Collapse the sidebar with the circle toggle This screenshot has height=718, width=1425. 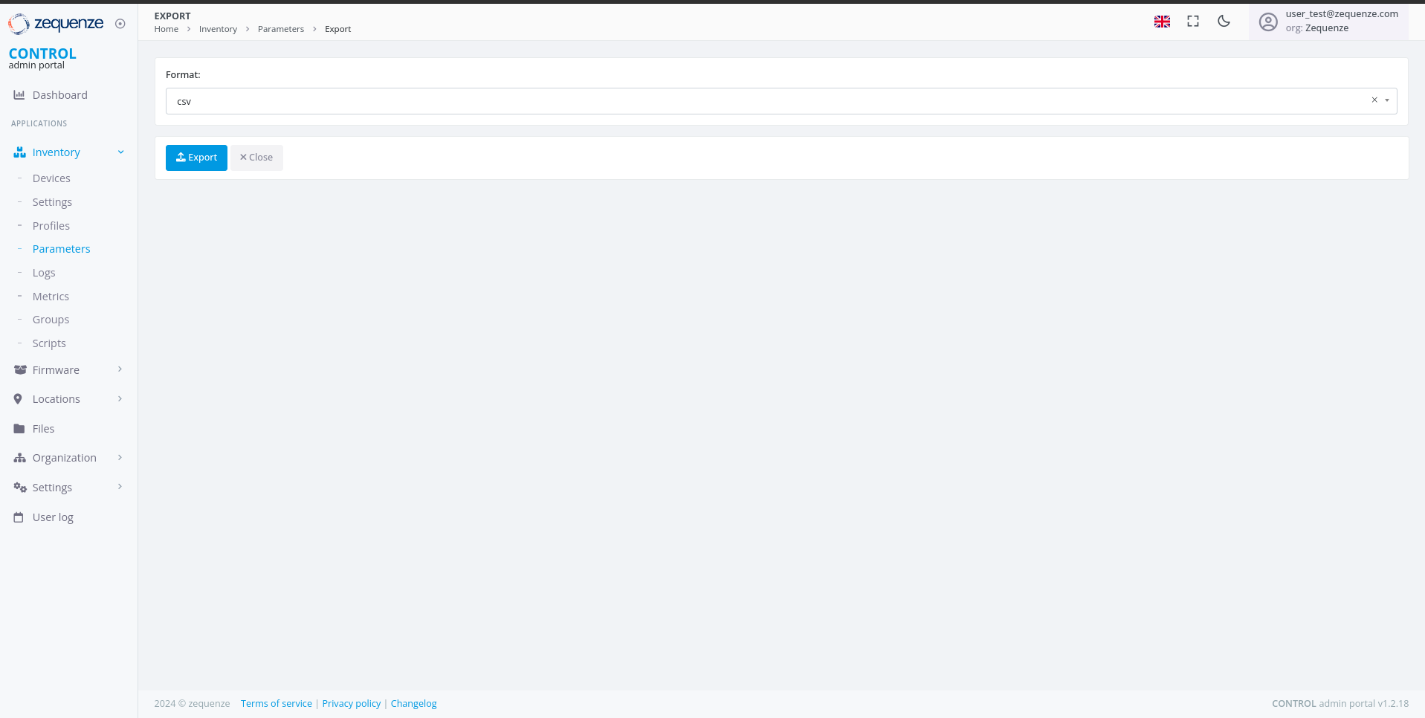(x=120, y=23)
